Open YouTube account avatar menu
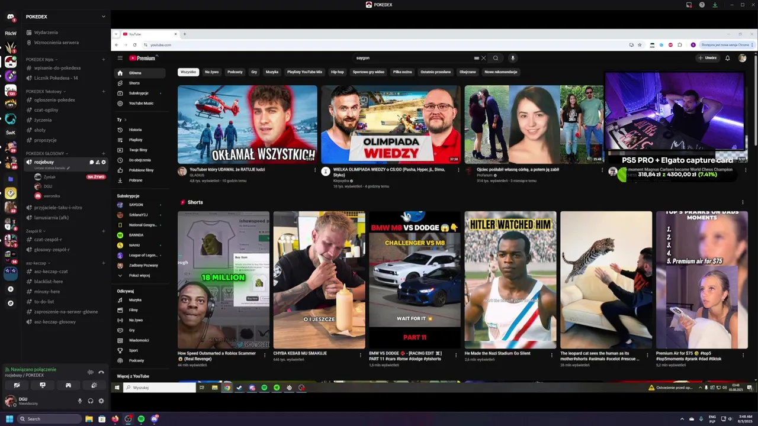 tap(742, 58)
